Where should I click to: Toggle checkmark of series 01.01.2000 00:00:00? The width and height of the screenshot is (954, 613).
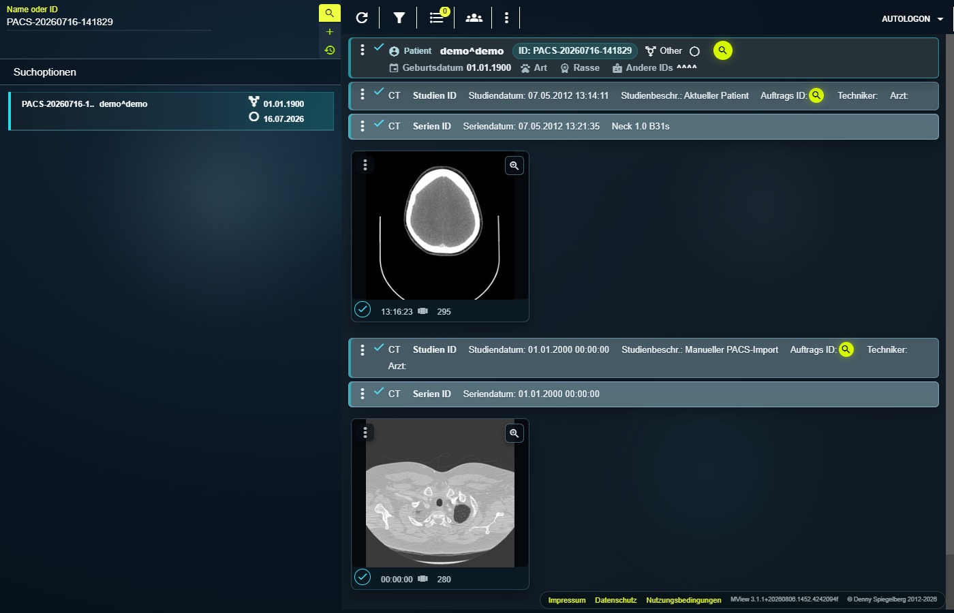pyautogui.click(x=379, y=391)
